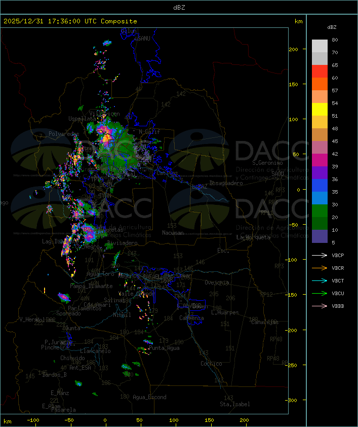
Task: Click the 'N_Calif' map label
Action: coord(149,132)
